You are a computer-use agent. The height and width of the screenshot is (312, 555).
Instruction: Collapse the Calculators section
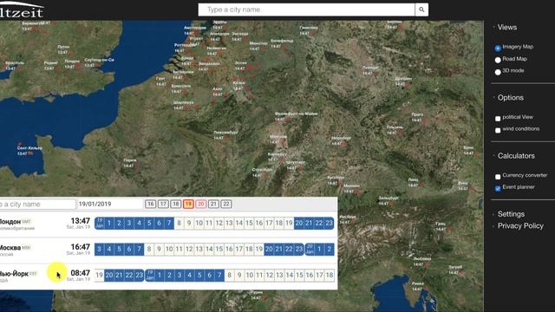[x=516, y=156]
